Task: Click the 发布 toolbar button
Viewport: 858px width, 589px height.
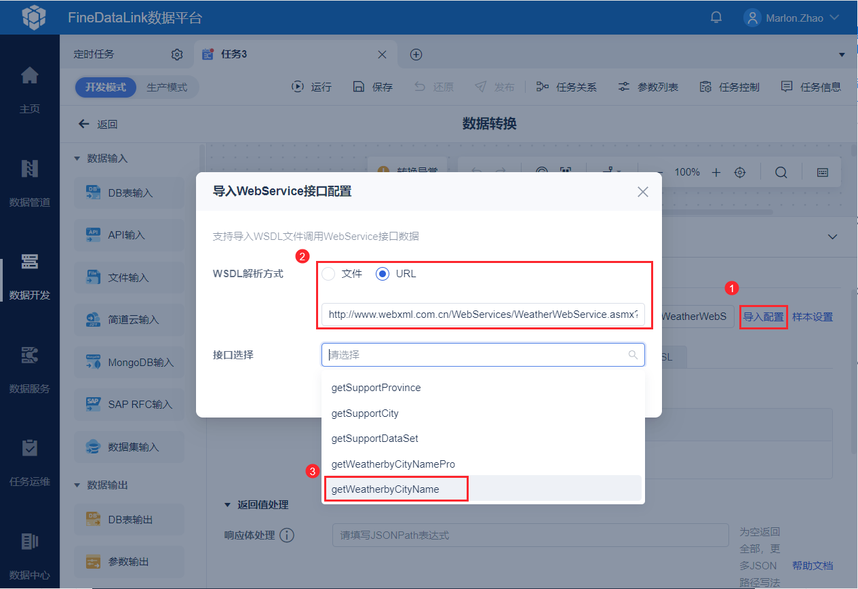Action: tap(494, 87)
